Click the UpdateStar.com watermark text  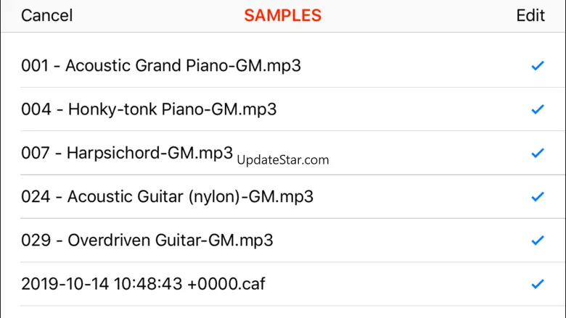pyautogui.click(x=283, y=160)
